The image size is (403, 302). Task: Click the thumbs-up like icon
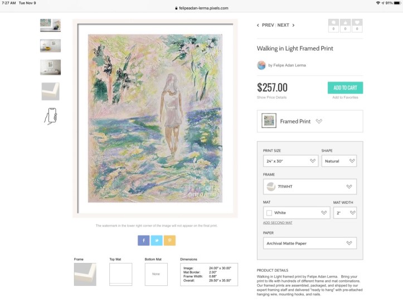(x=346, y=23)
